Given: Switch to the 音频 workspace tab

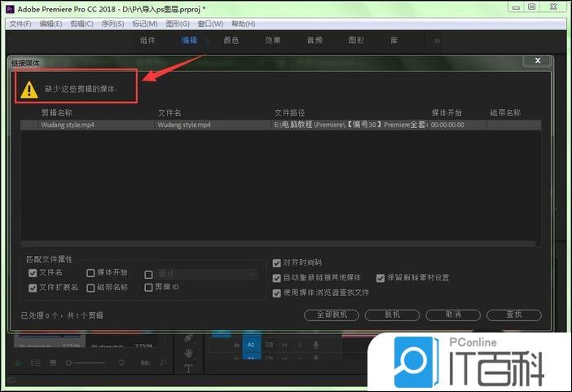Looking at the screenshot, I should pos(315,41).
